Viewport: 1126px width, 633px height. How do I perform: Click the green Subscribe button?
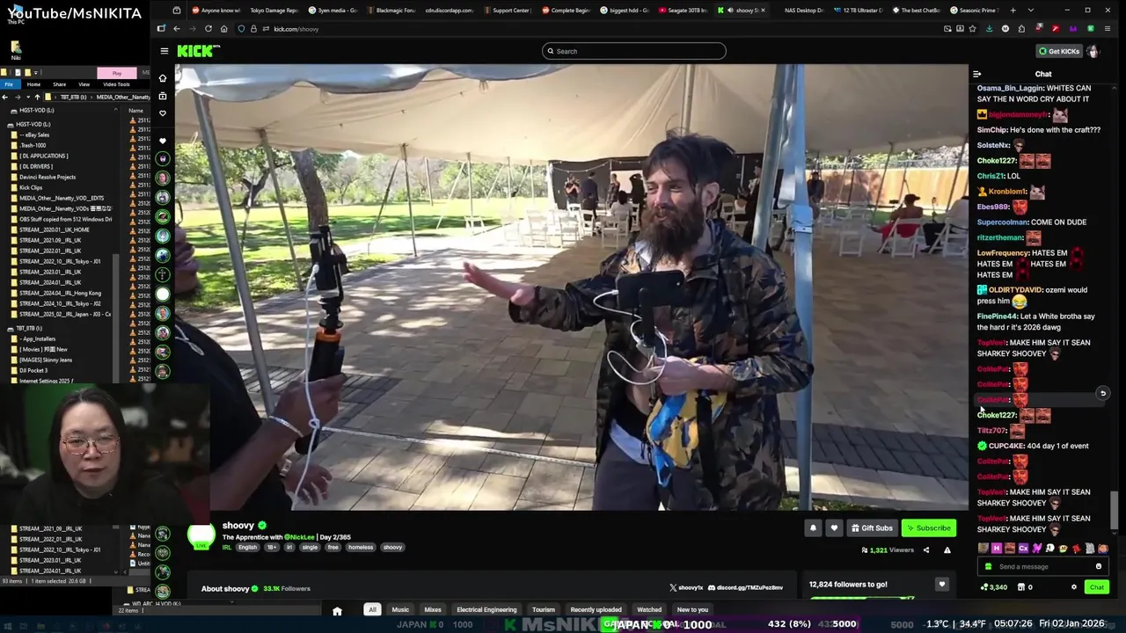point(928,528)
